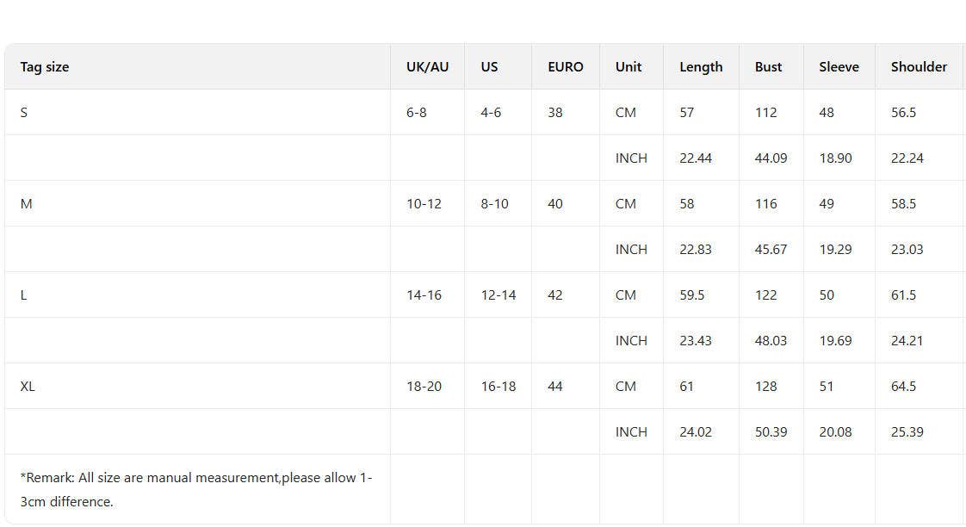This screenshot has height=527, width=966.
Task: Select the 59.5 length value
Action: (x=692, y=295)
